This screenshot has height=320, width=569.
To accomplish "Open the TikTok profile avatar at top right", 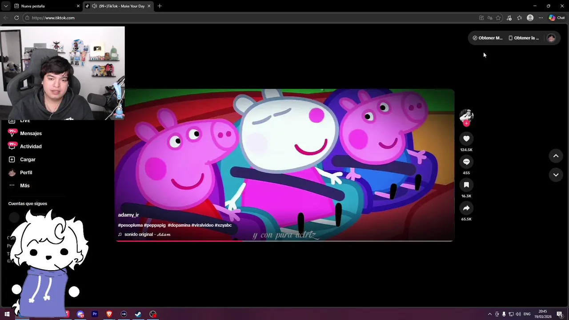I will [551, 38].
